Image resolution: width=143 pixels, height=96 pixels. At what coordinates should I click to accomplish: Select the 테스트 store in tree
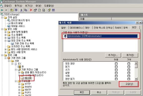28,78
